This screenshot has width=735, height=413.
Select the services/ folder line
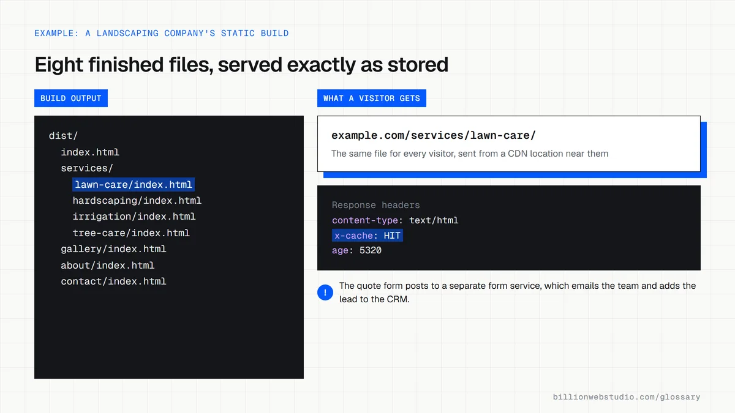pos(87,168)
